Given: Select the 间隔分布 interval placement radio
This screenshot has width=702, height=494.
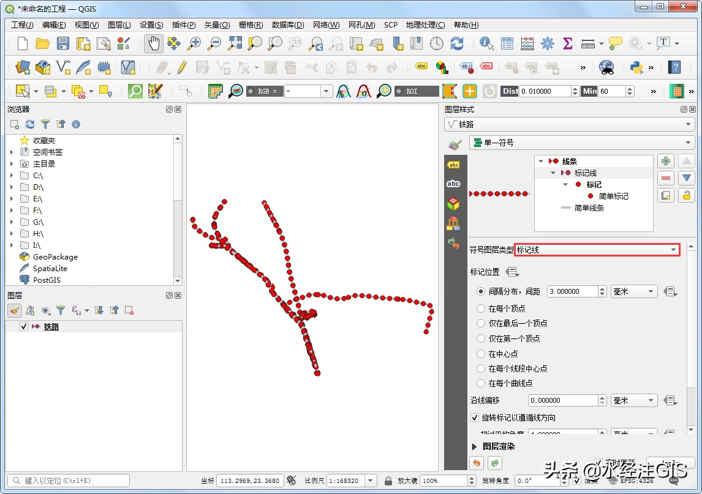Looking at the screenshot, I should point(481,292).
